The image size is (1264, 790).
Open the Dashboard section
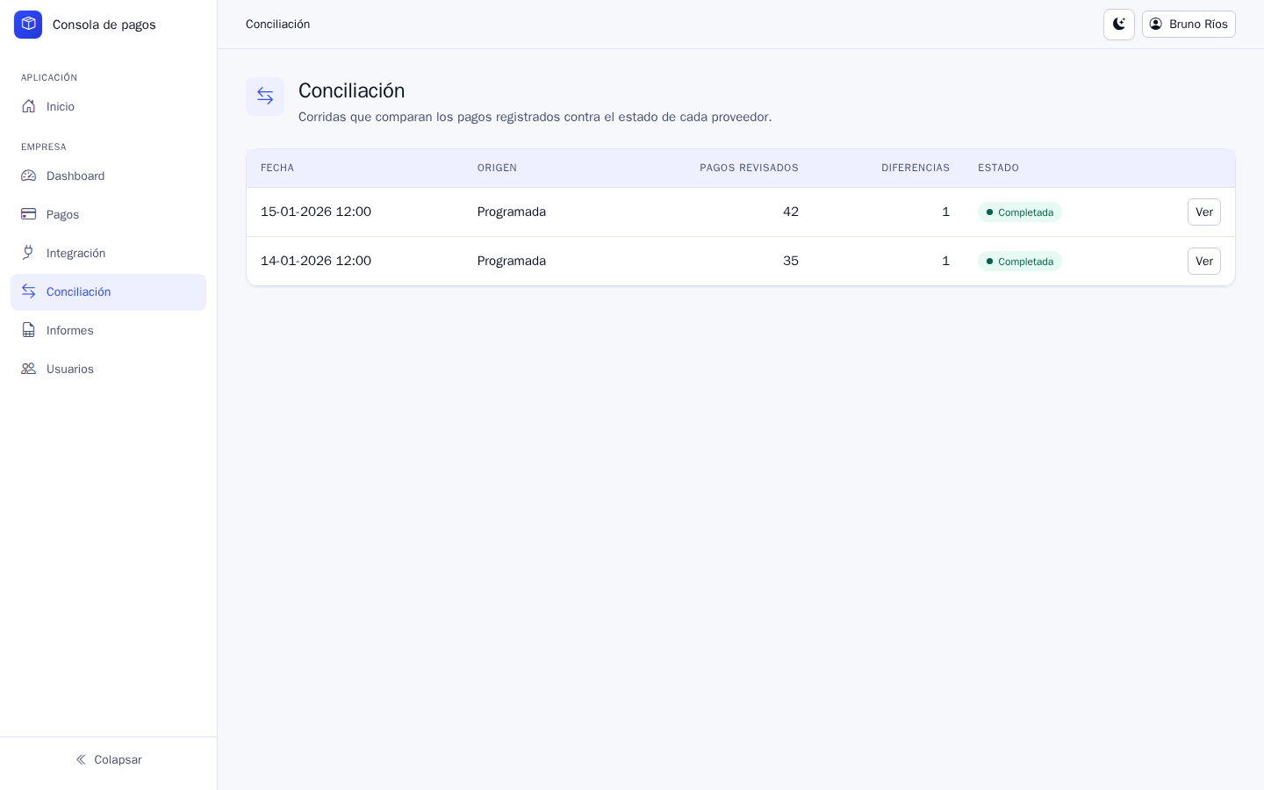click(109, 176)
